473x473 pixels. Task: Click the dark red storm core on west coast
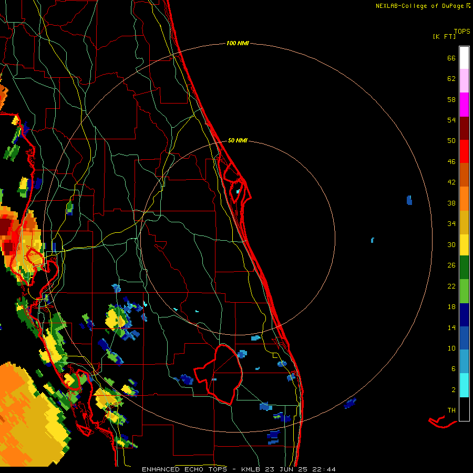tap(5, 227)
